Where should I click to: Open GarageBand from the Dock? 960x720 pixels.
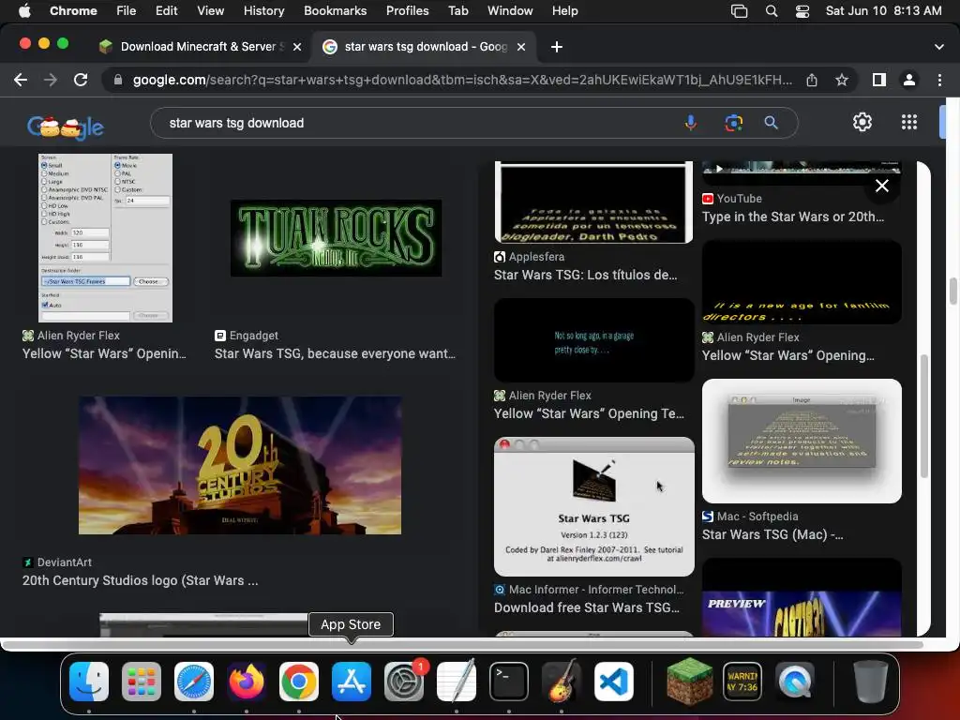point(562,682)
